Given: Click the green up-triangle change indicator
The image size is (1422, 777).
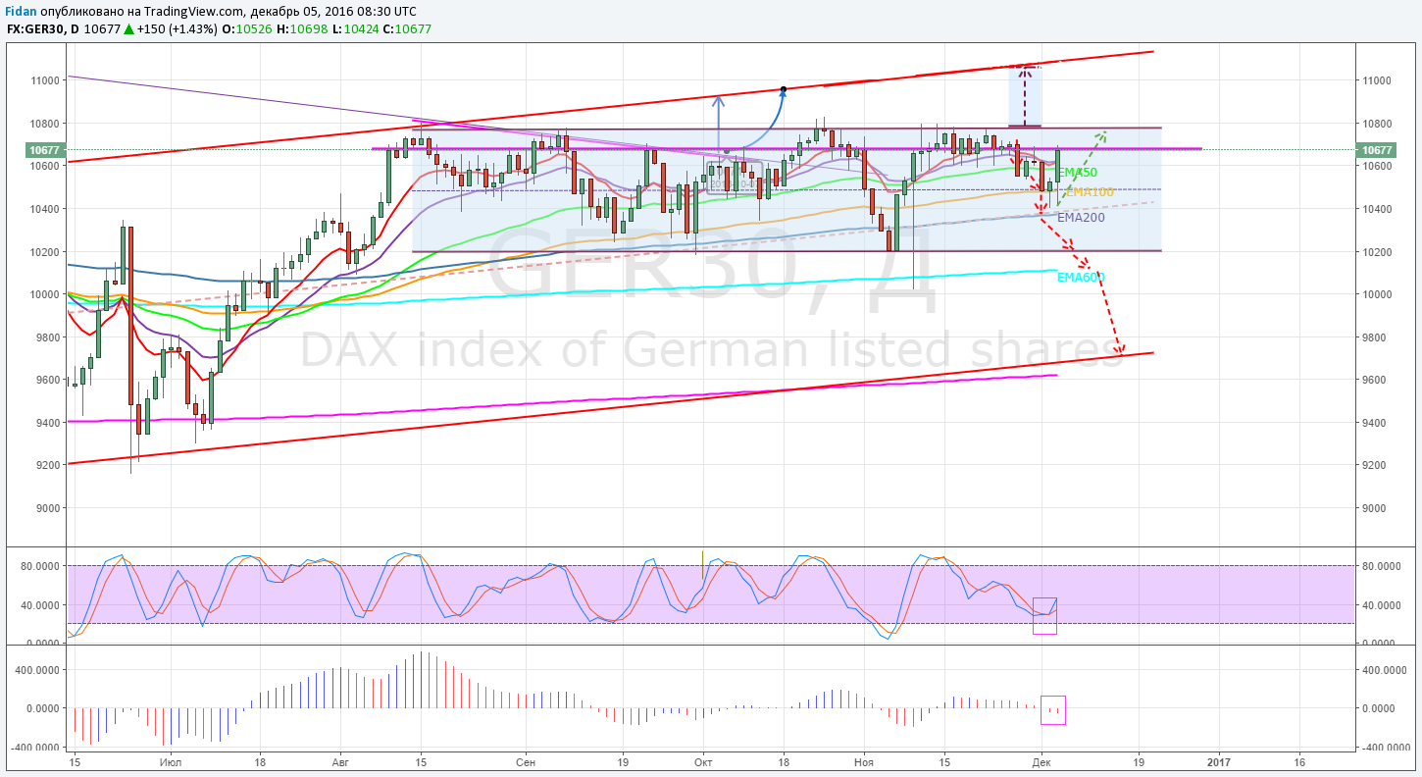Looking at the screenshot, I should 128,28.
